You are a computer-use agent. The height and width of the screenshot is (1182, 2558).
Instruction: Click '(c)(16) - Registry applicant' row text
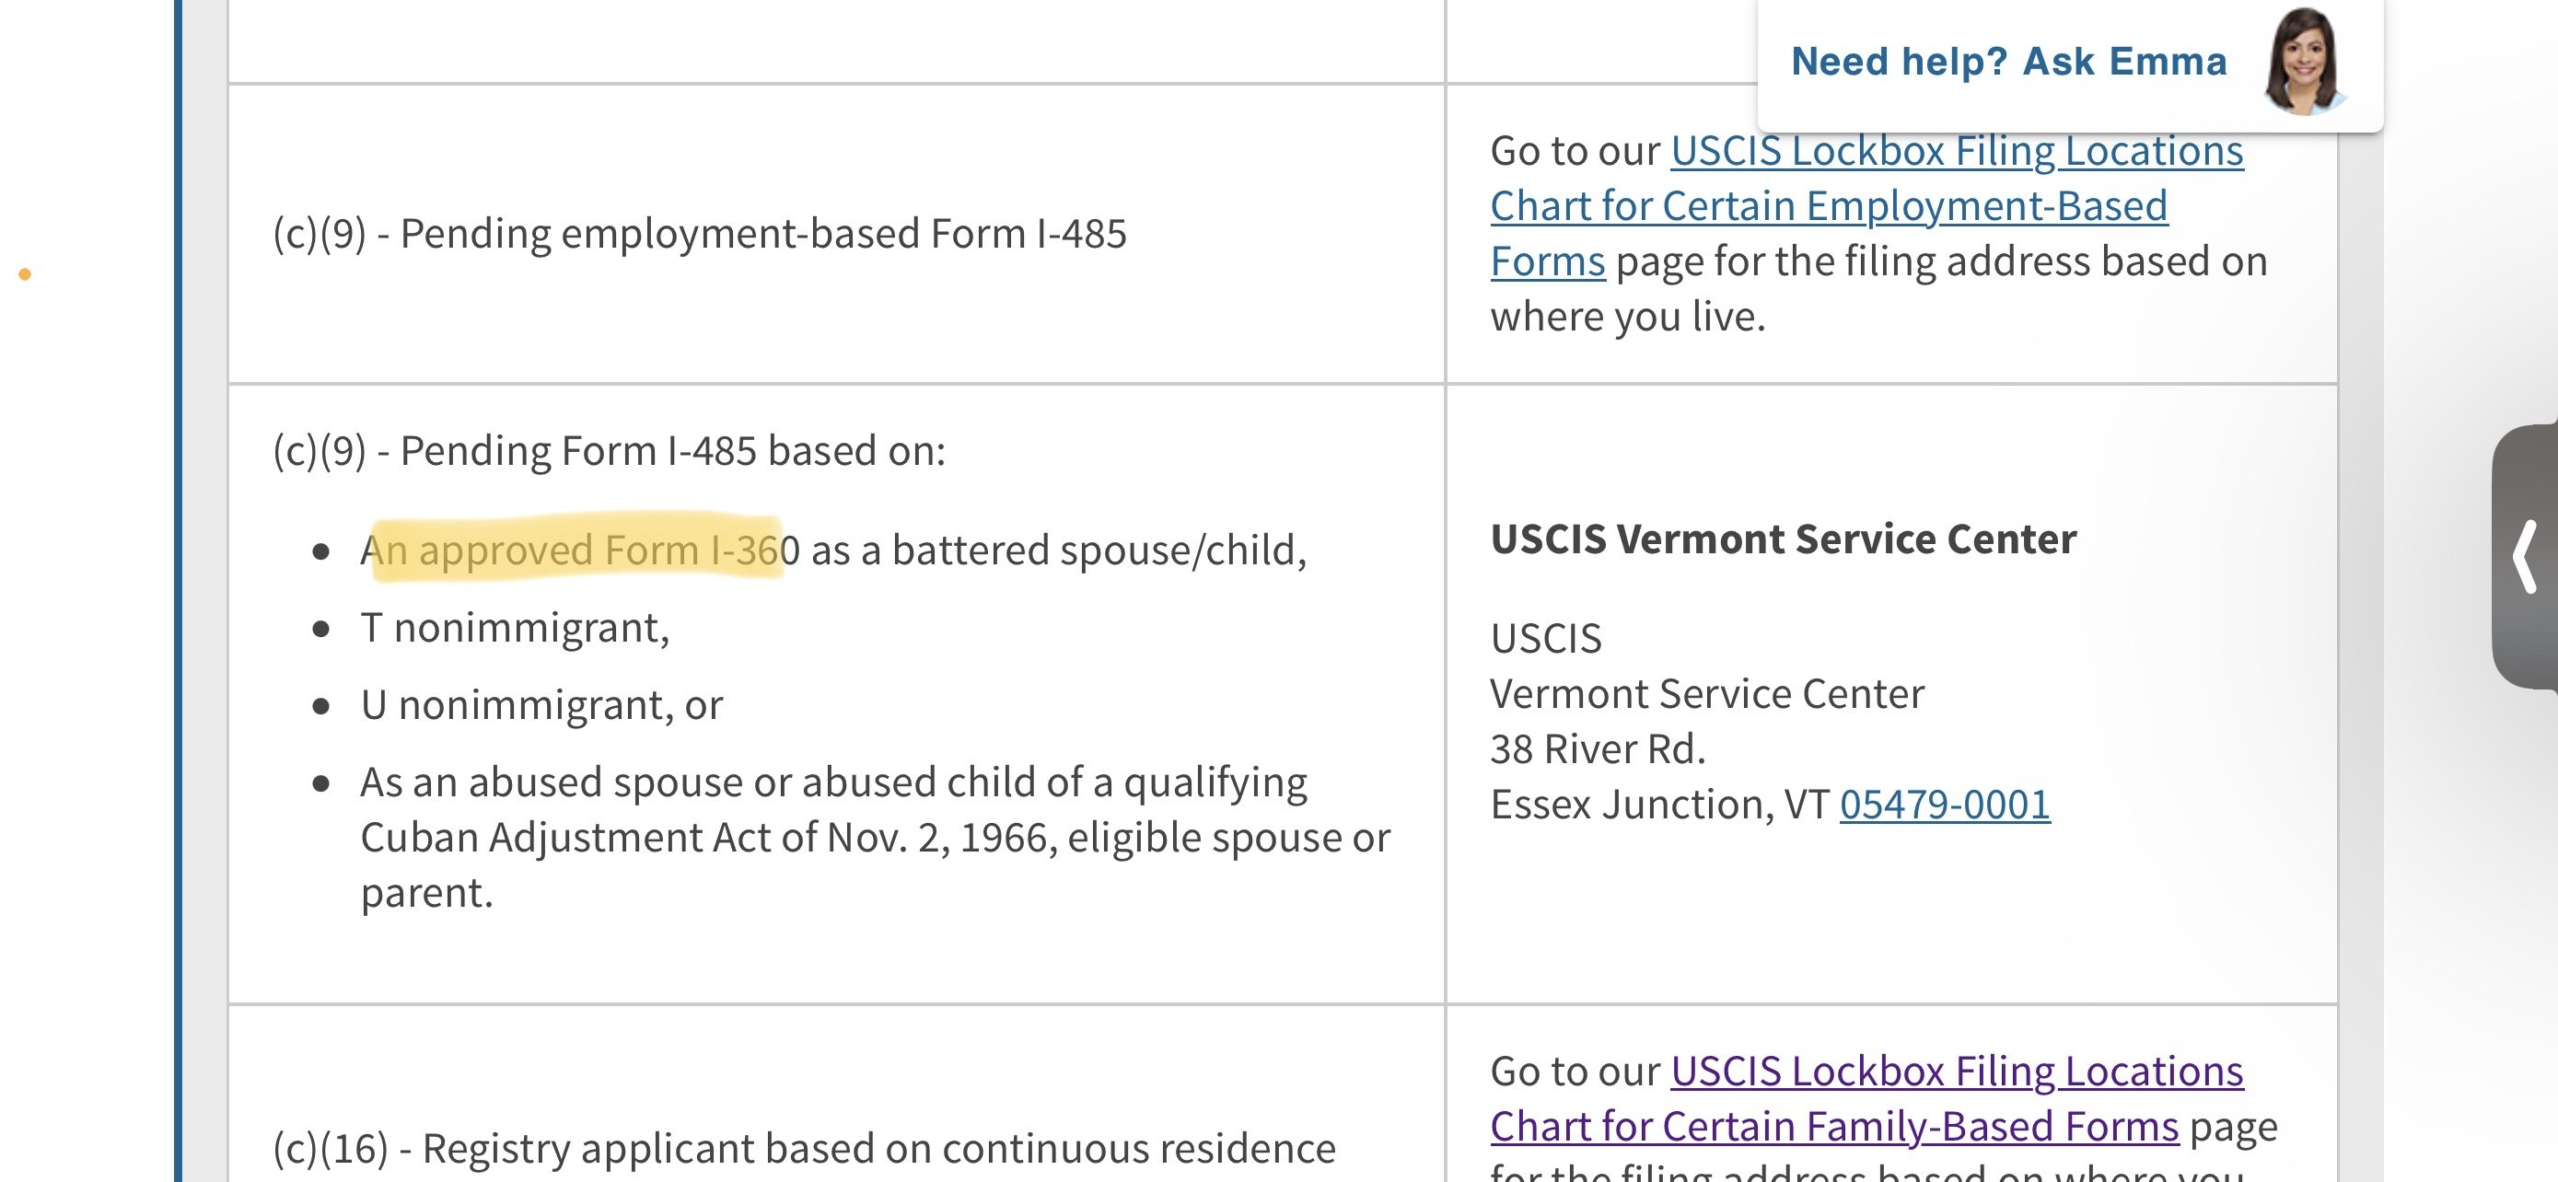[803, 1148]
